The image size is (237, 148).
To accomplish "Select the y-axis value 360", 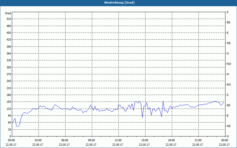I will (x=9, y=54).
